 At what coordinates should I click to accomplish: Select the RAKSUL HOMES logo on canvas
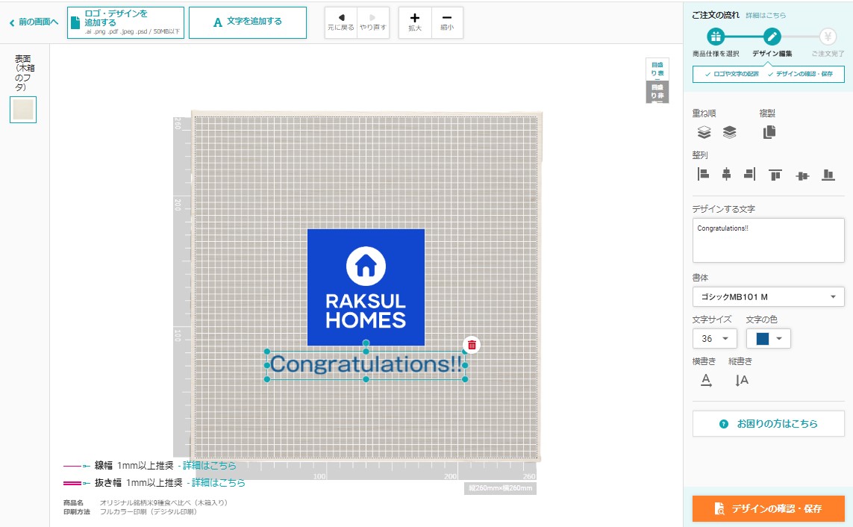click(366, 287)
